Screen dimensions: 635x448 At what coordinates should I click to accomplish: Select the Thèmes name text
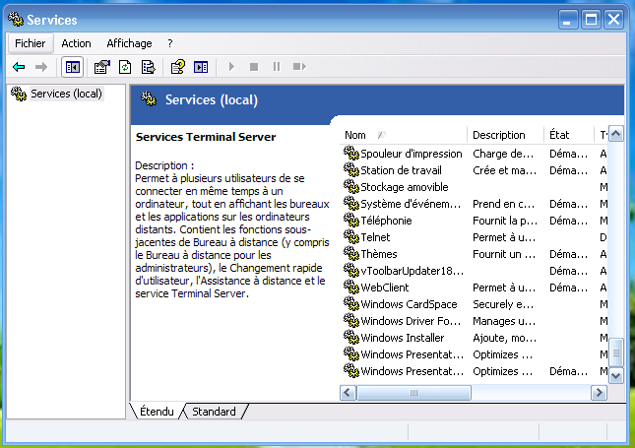379,254
